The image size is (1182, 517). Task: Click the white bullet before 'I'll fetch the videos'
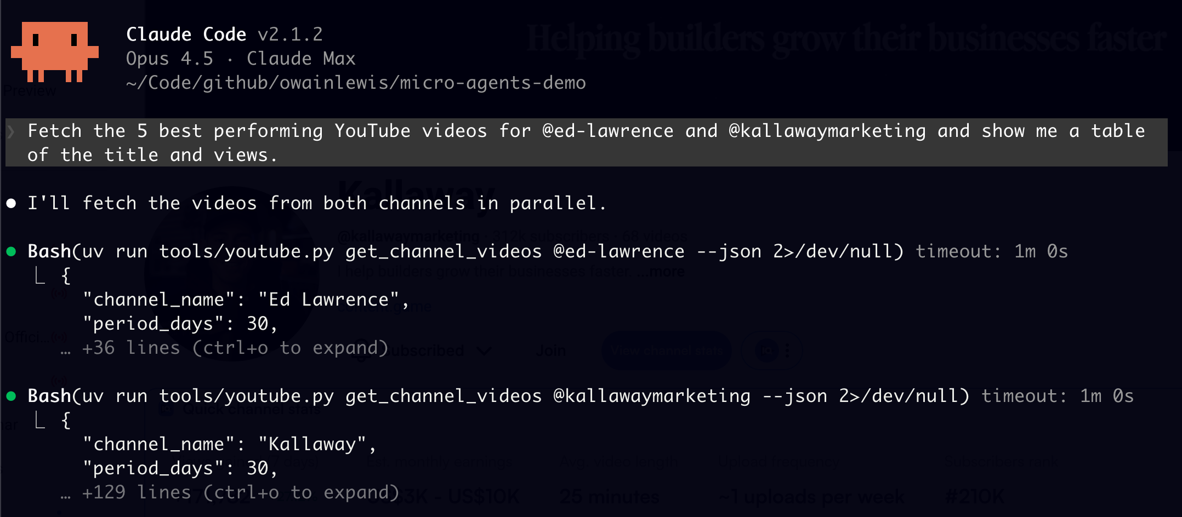click(x=11, y=204)
